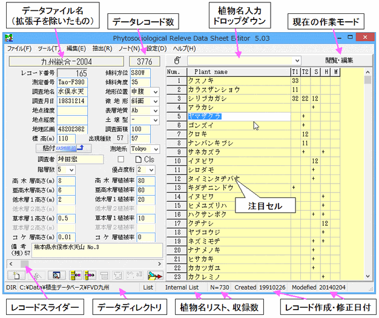The height and width of the screenshot is (318, 379).
Task: Click the 地理区画 field 48202362
Action: pos(72,130)
